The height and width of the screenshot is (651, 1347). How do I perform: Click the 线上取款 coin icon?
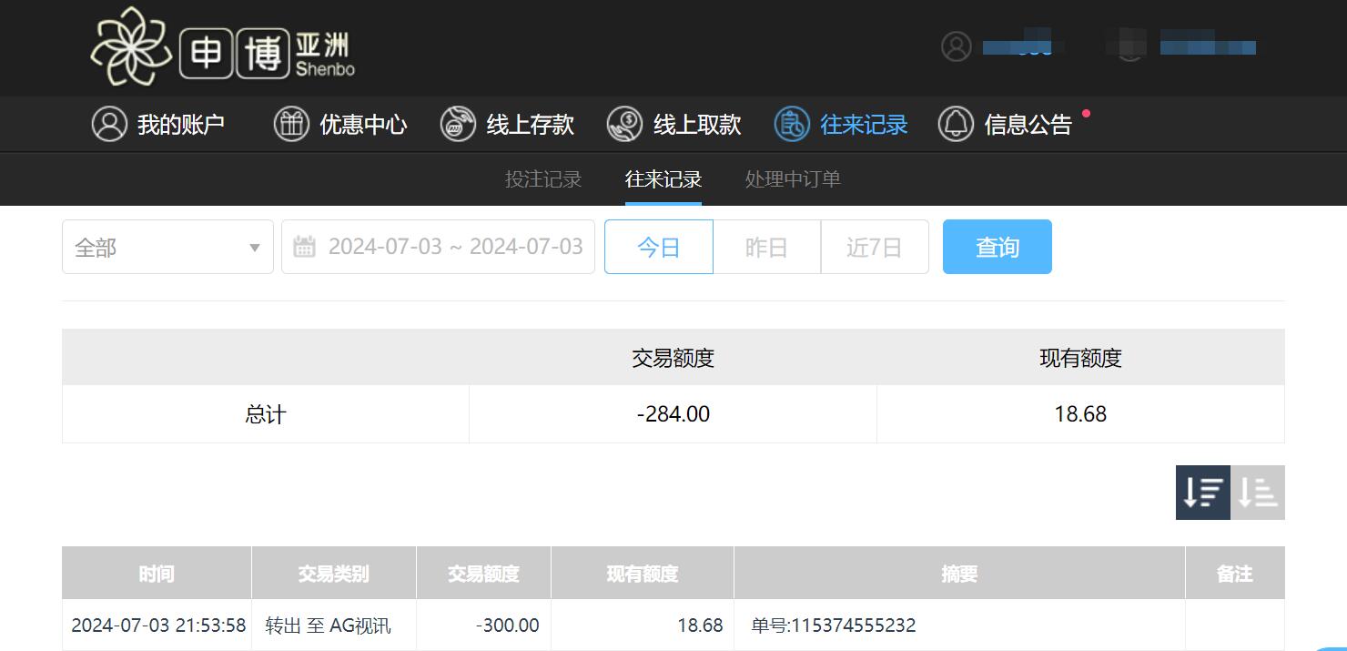point(624,124)
